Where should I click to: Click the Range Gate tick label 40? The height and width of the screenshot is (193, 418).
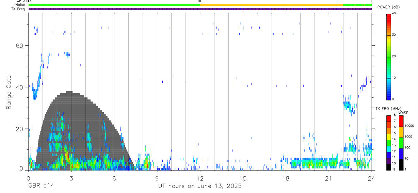[19, 87]
